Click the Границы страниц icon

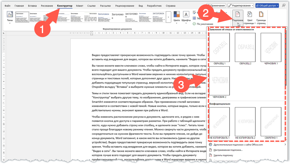tap(261, 14)
